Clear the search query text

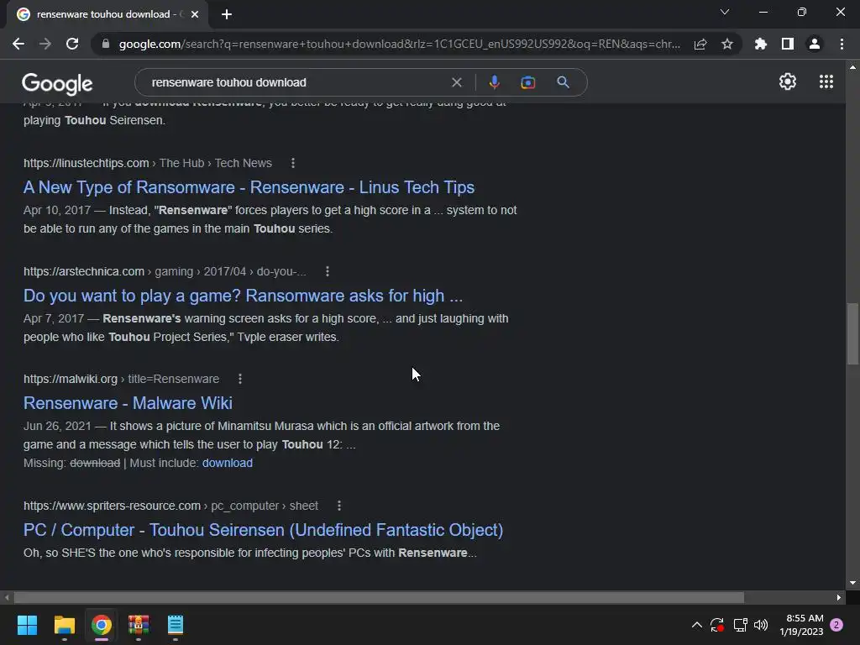456,82
